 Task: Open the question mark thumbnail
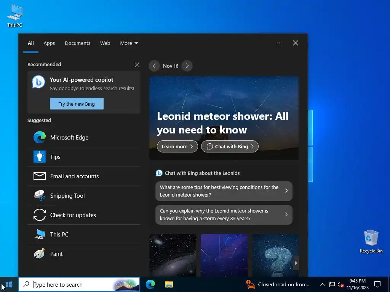coord(275,255)
